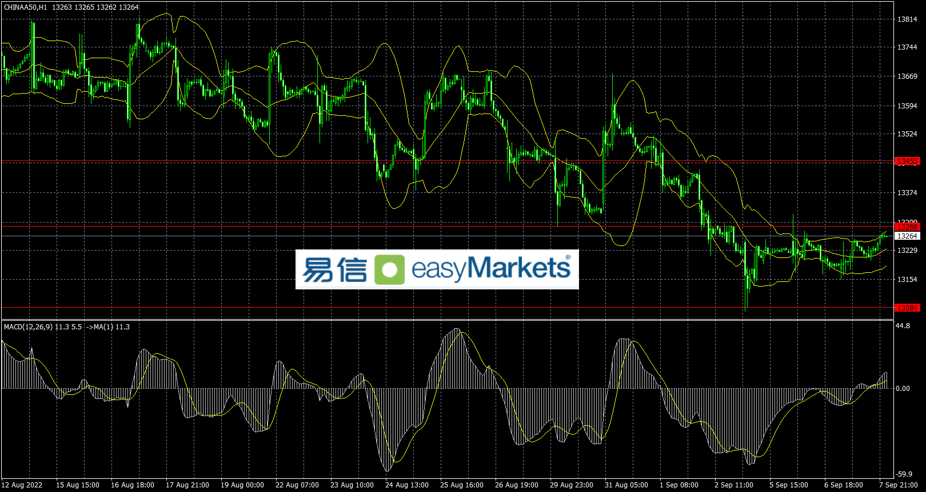Click the 15 Aug 15:00 time label

click(x=78, y=485)
